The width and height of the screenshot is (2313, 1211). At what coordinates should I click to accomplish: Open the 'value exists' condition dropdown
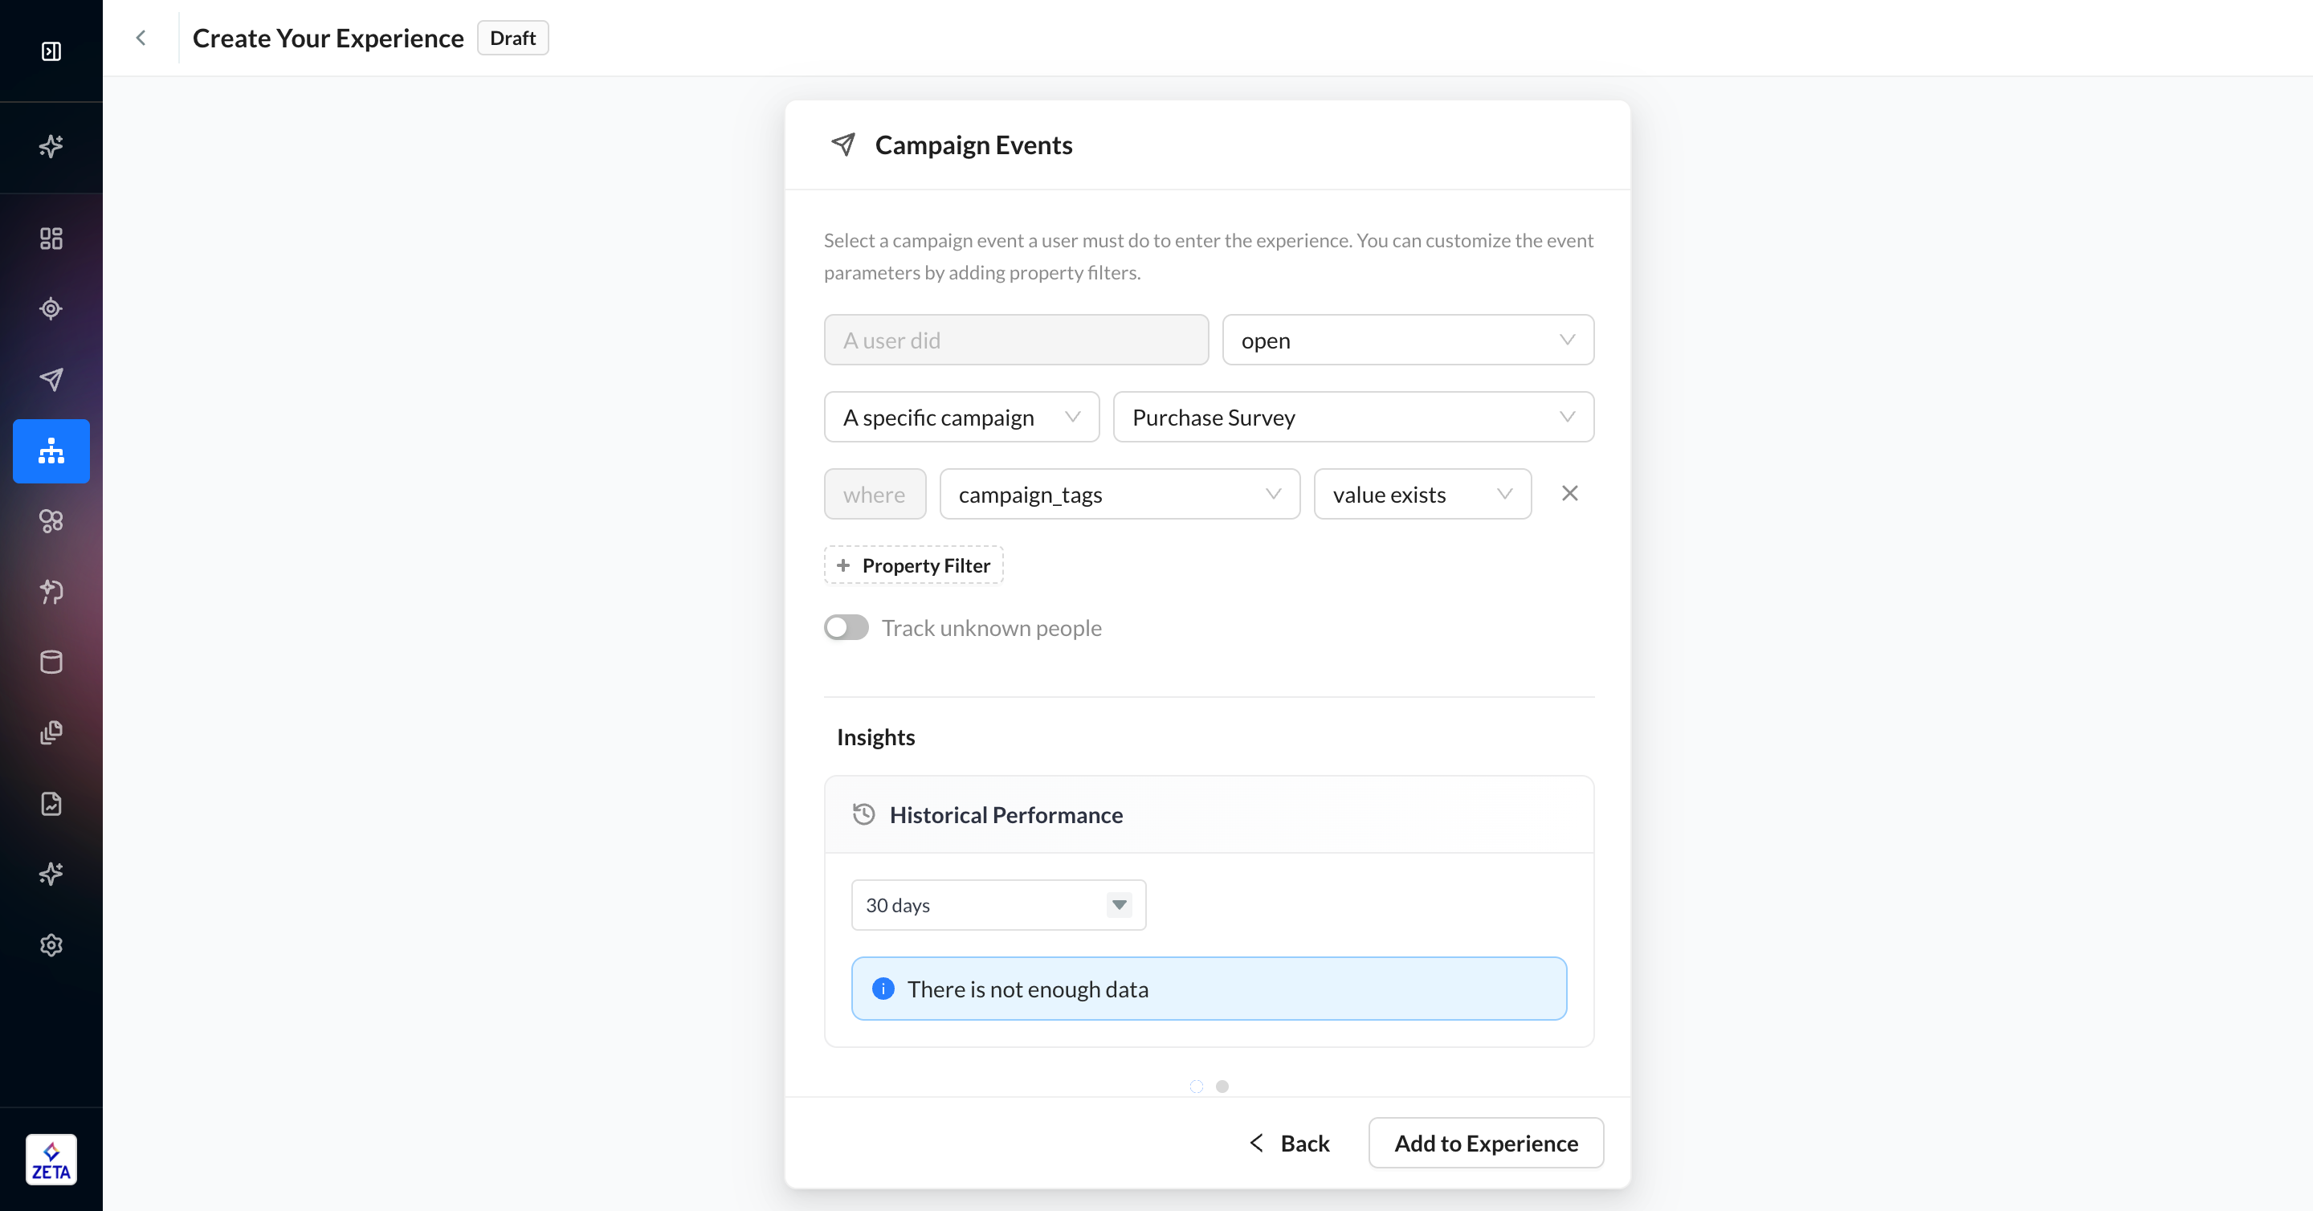[1422, 495]
